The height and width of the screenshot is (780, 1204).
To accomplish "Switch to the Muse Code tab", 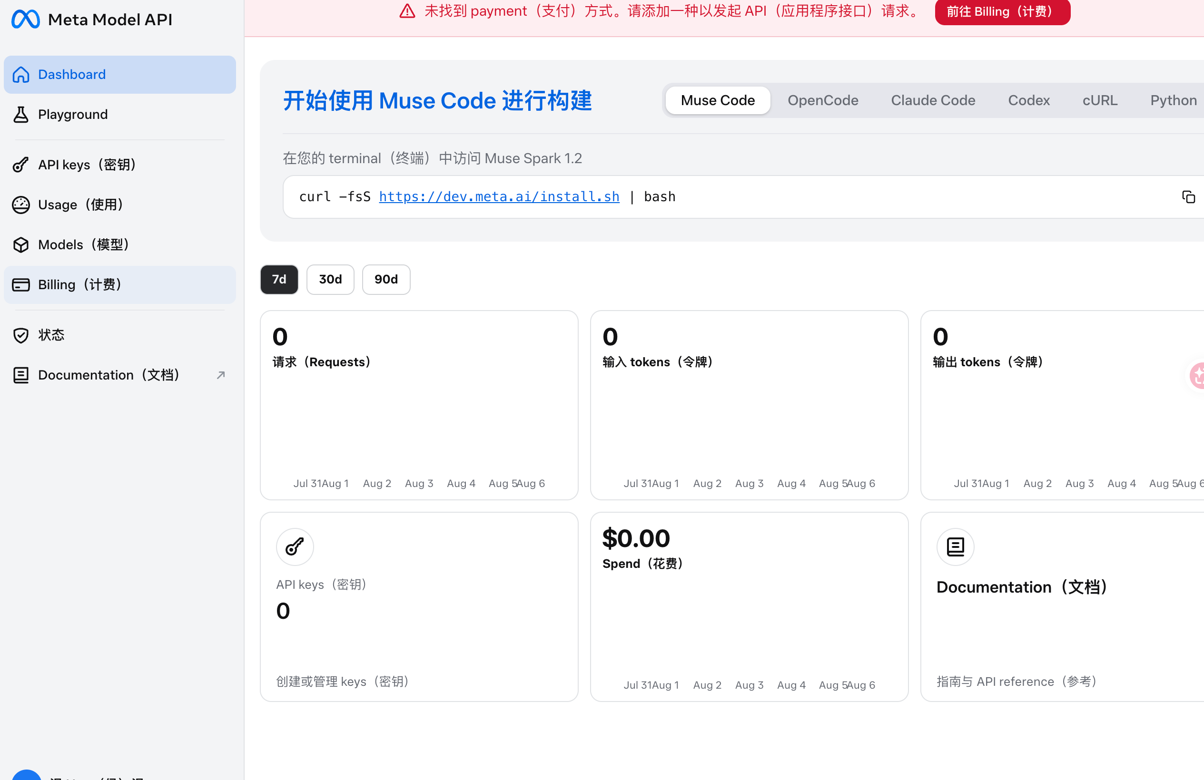I will pos(718,100).
